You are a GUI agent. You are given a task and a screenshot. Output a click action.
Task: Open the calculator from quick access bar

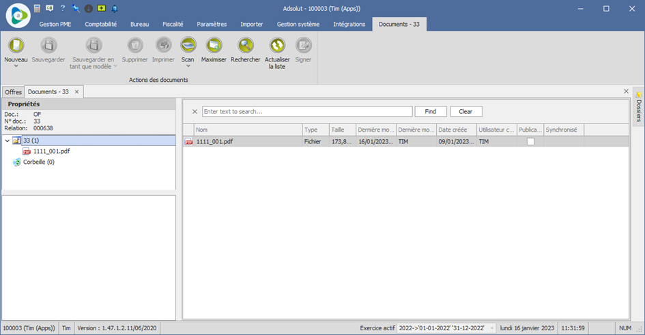click(x=37, y=8)
